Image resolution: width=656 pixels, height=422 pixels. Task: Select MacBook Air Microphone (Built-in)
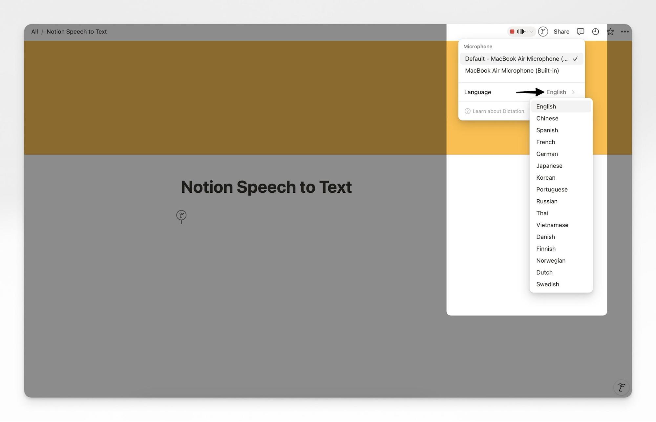pos(511,71)
